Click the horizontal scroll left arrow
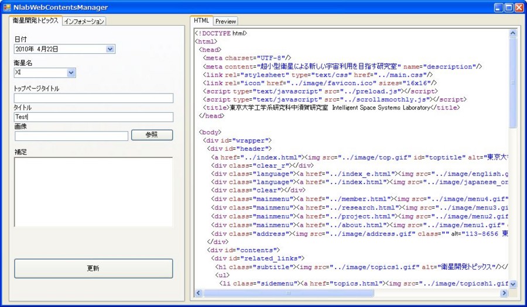The height and width of the screenshot is (307, 527). pos(199,293)
